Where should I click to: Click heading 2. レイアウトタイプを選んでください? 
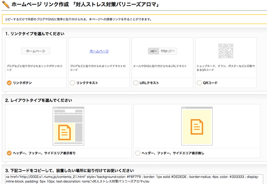pyautogui.click(x=39, y=100)
